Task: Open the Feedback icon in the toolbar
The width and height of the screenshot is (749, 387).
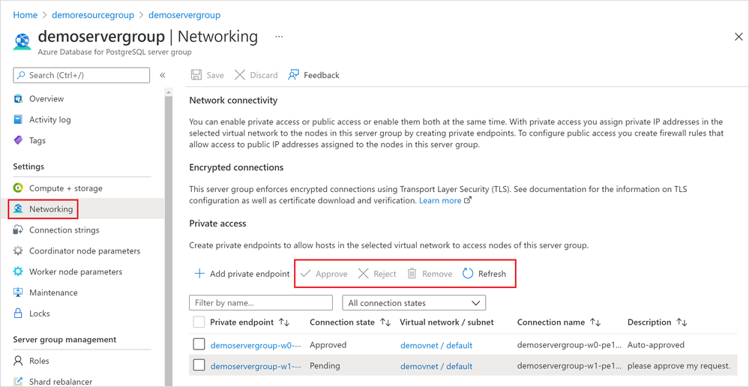Action: click(294, 75)
